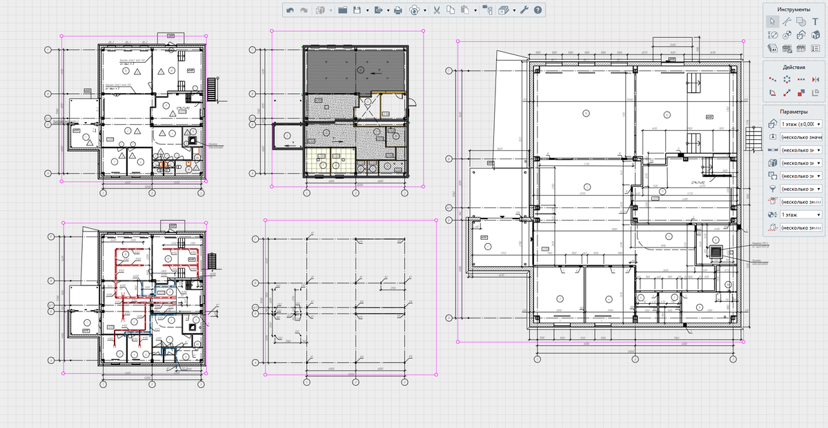Viewport: 828px width, 428px height.
Task: Print the drawing via printer icon
Action: coord(398,10)
